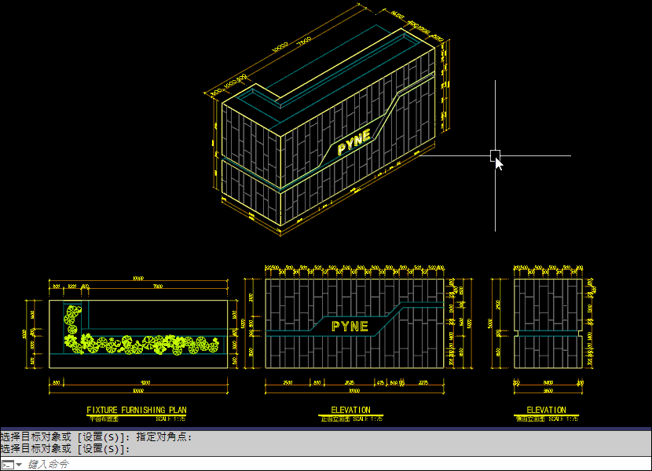Click the 指定对角点 prompt text in command history
652x471 pixels.
click(164, 437)
